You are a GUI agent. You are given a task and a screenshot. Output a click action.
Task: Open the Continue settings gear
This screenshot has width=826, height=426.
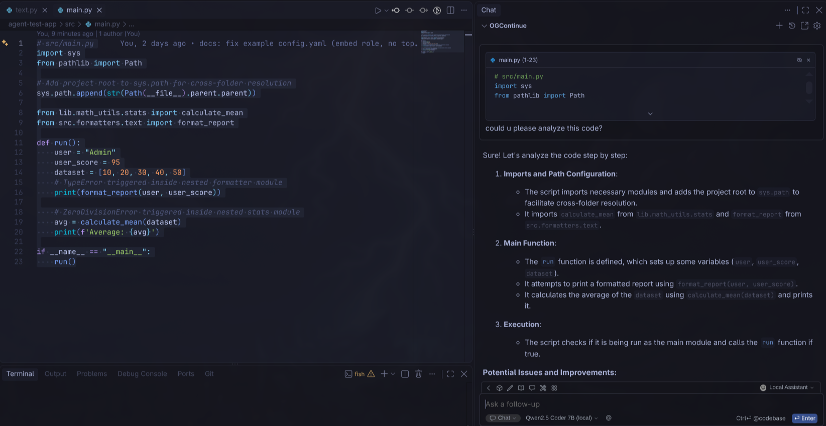pyautogui.click(x=817, y=26)
